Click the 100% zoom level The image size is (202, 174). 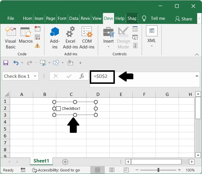tap(190, 170)
